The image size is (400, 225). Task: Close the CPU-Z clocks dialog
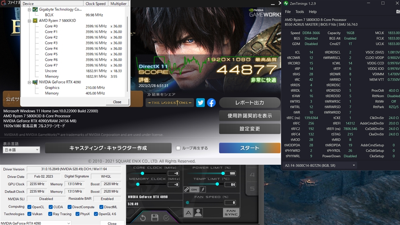(117, 102)
